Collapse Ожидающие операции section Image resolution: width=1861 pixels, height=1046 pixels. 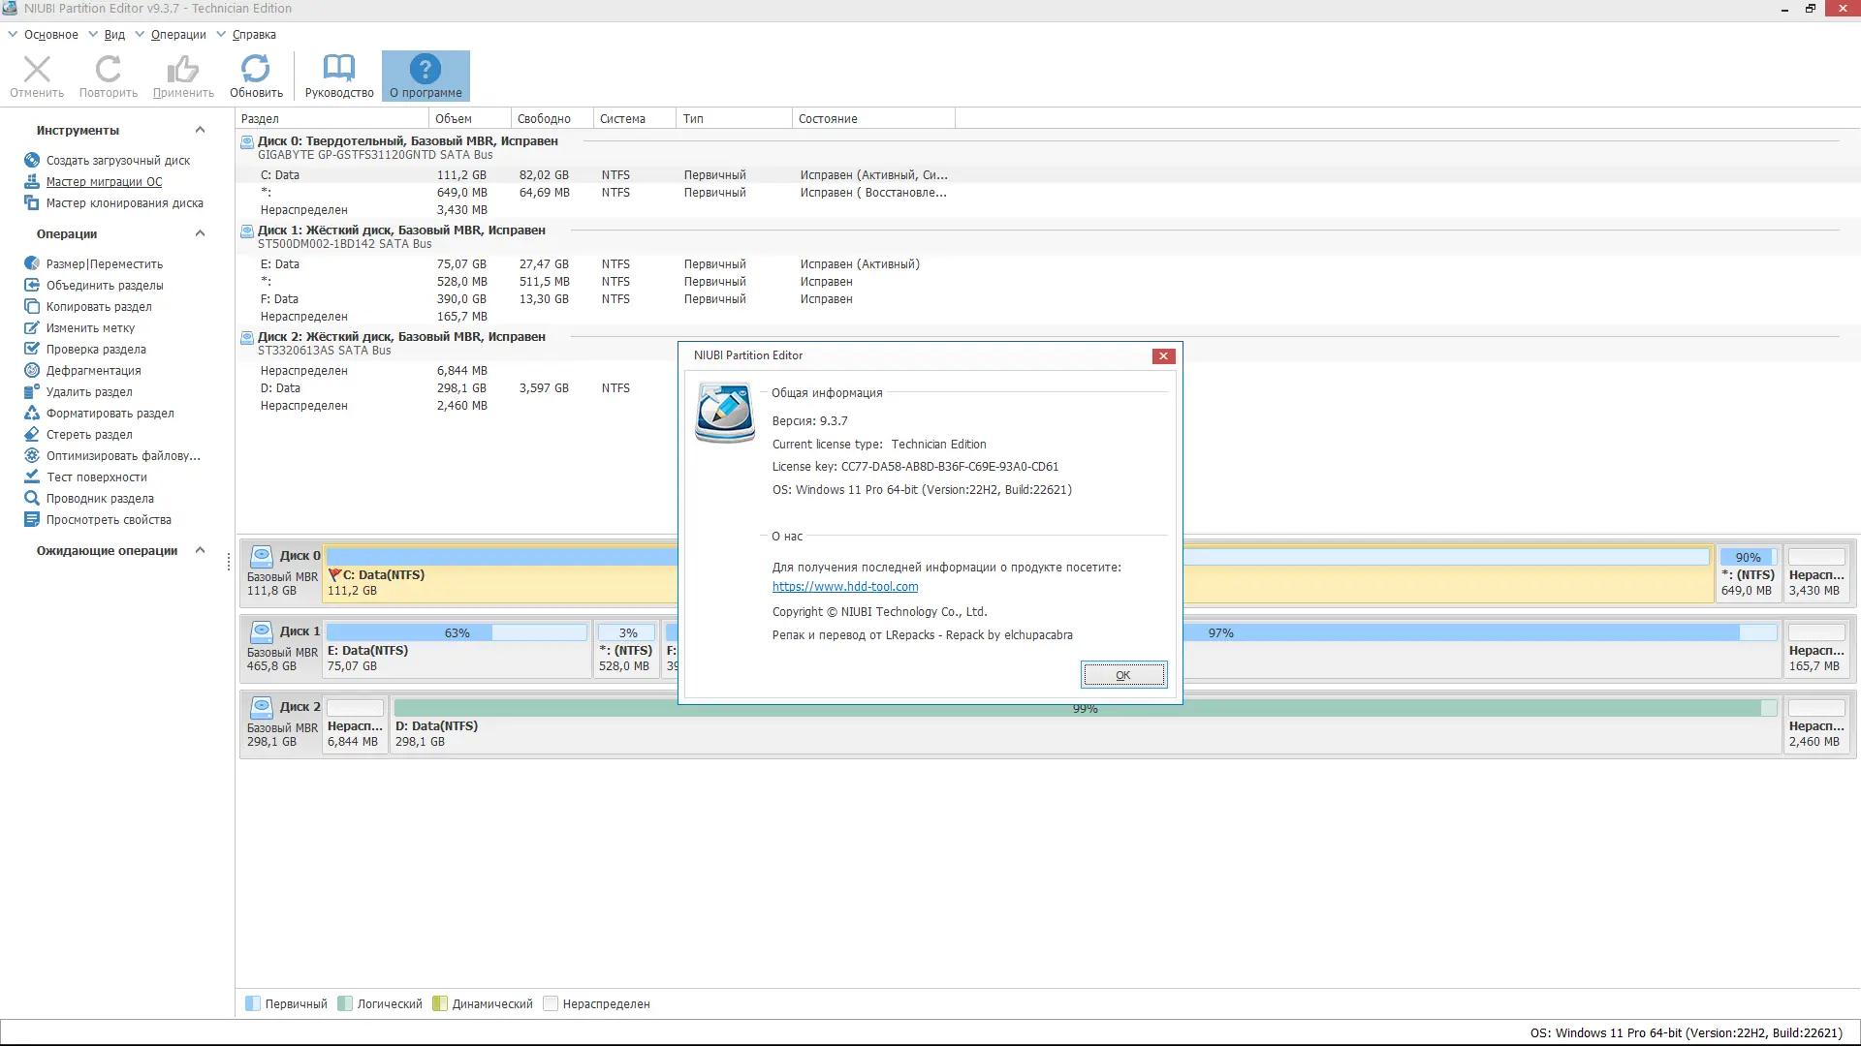[x=200, y=551]
